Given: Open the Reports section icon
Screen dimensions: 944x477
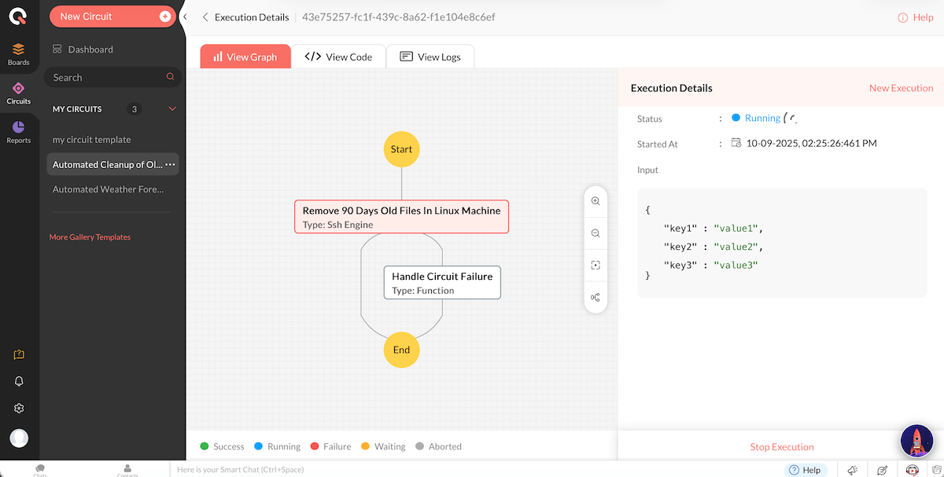Looking at the screenshot, I should point(19,131).
